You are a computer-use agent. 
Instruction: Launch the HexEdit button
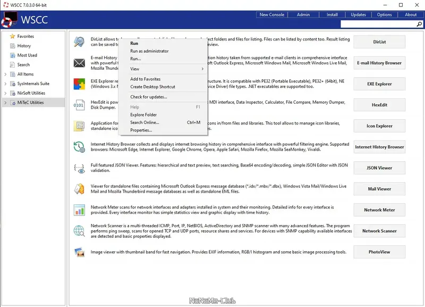[379, 105]
